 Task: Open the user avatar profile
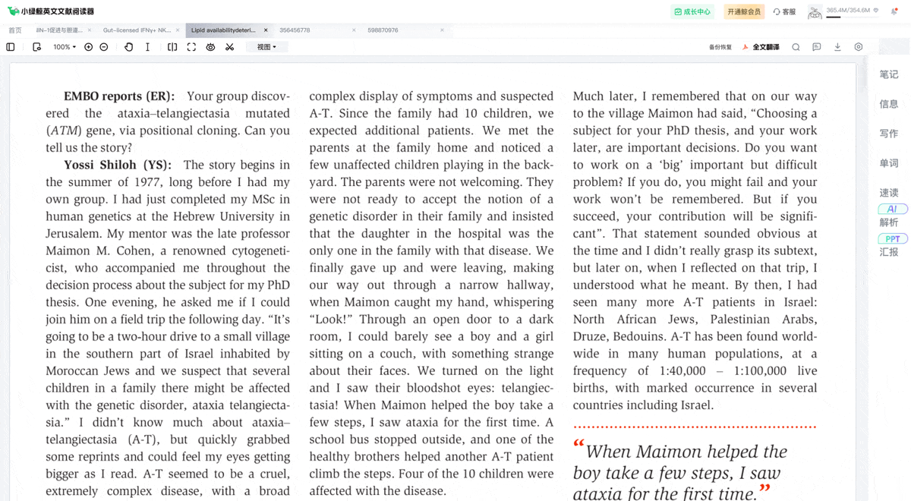coord(815,12)
